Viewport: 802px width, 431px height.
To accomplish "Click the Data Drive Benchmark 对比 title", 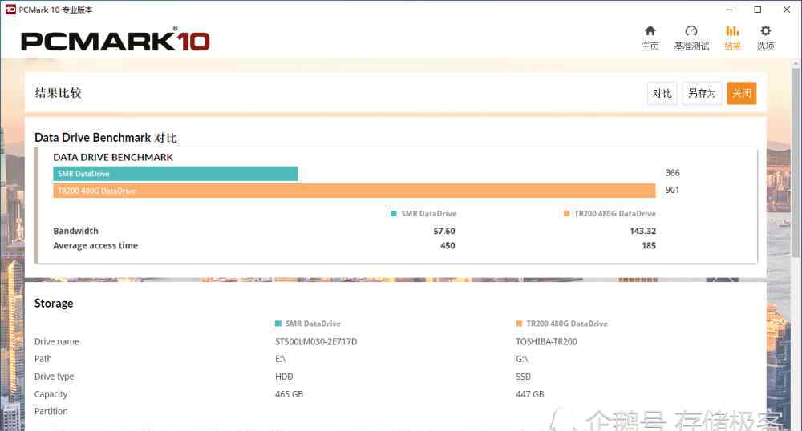I will pos(105,138).
